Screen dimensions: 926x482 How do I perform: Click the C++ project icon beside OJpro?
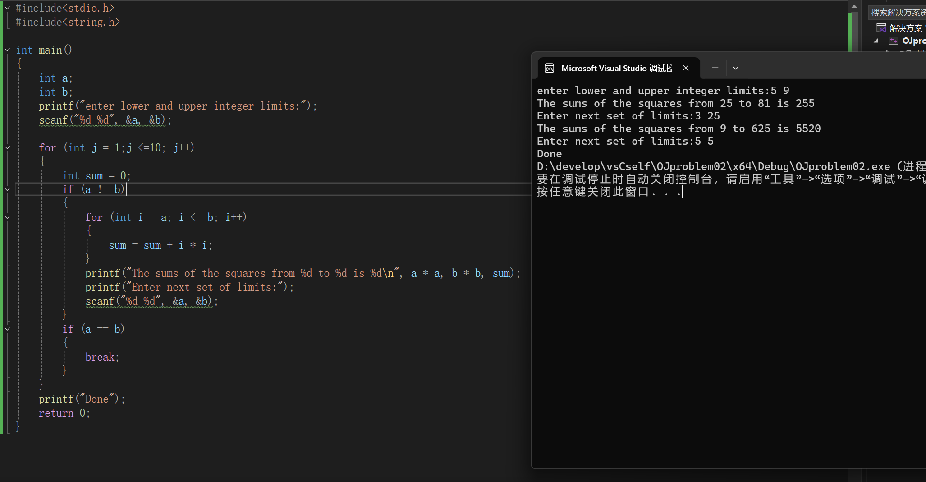tap(893, 41)
